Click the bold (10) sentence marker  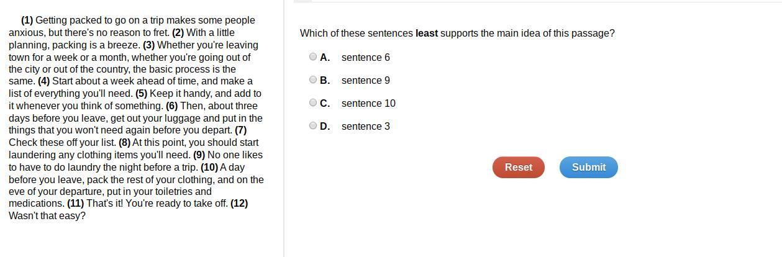tap(209, 168)
